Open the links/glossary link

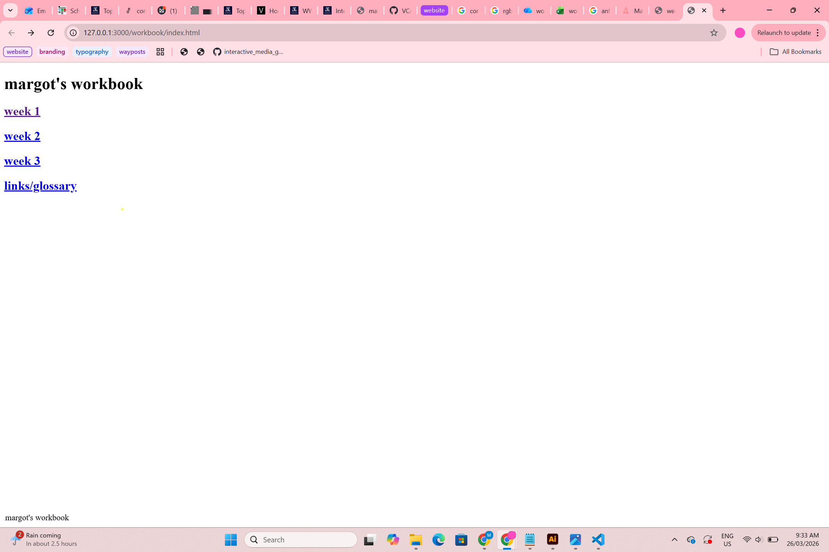[x=40, y=186]
